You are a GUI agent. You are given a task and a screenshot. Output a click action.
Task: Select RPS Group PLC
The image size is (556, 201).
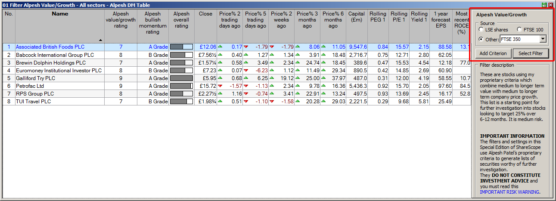pos(35,93)
